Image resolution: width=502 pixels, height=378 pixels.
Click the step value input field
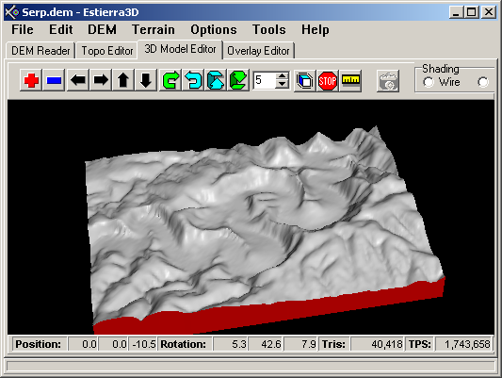coord(265,80)
